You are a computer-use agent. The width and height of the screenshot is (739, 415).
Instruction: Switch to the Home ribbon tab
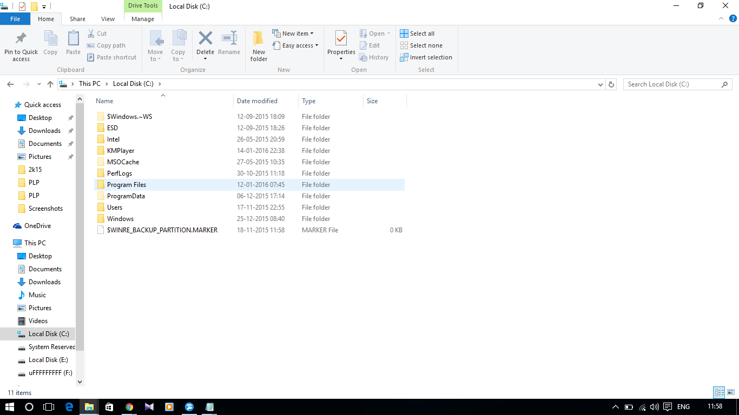tap(46, 19)
